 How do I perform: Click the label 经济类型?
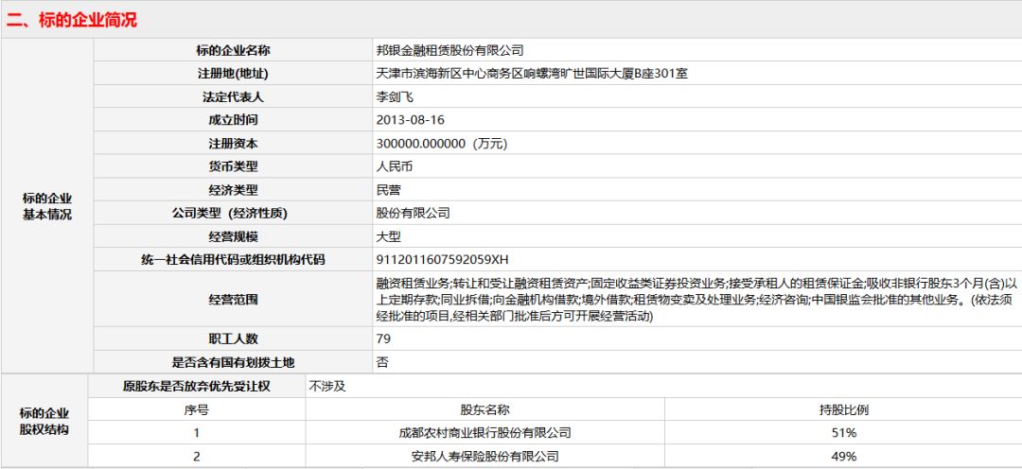point(233,190)
